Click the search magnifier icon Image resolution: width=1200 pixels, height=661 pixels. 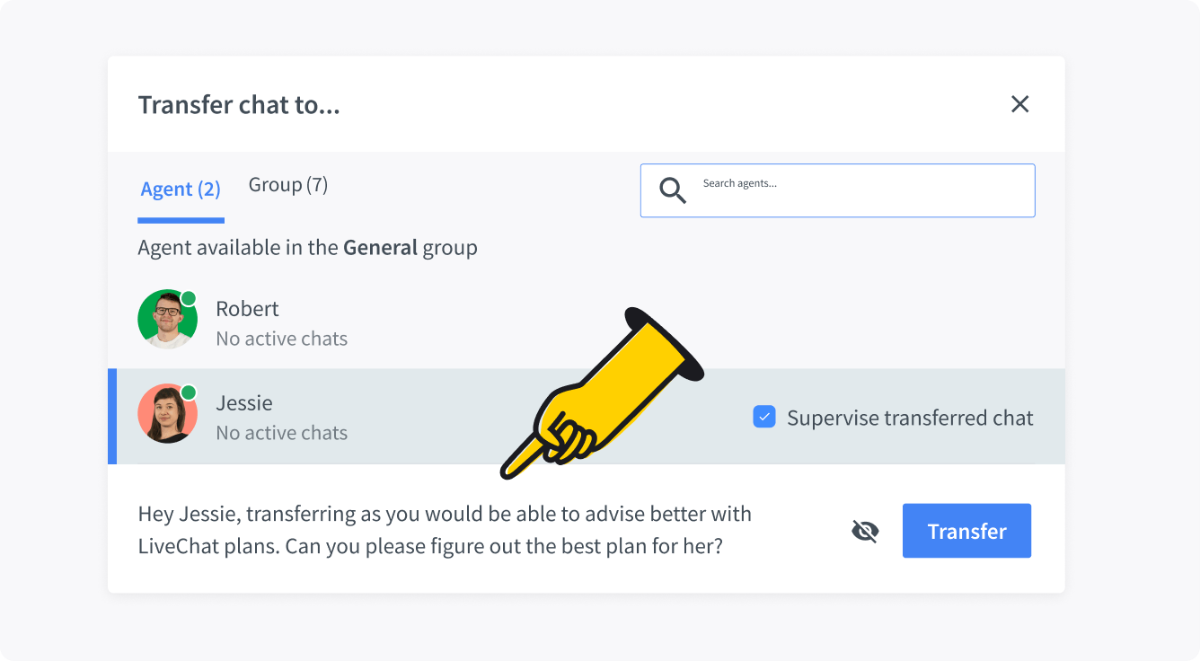pyautogui.click(x=672, y=190)
